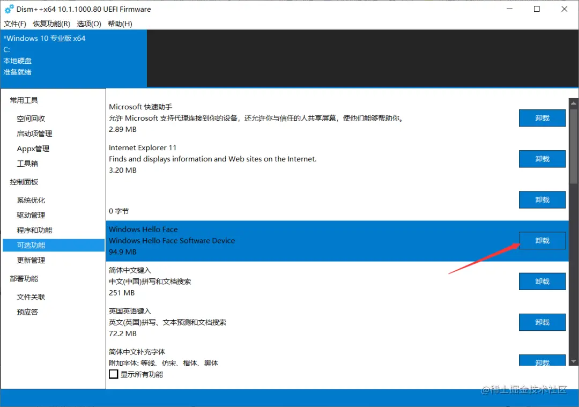Open 预应答 in sidebar
Screen dimensions: 579x407
click(x=27, y=312)
